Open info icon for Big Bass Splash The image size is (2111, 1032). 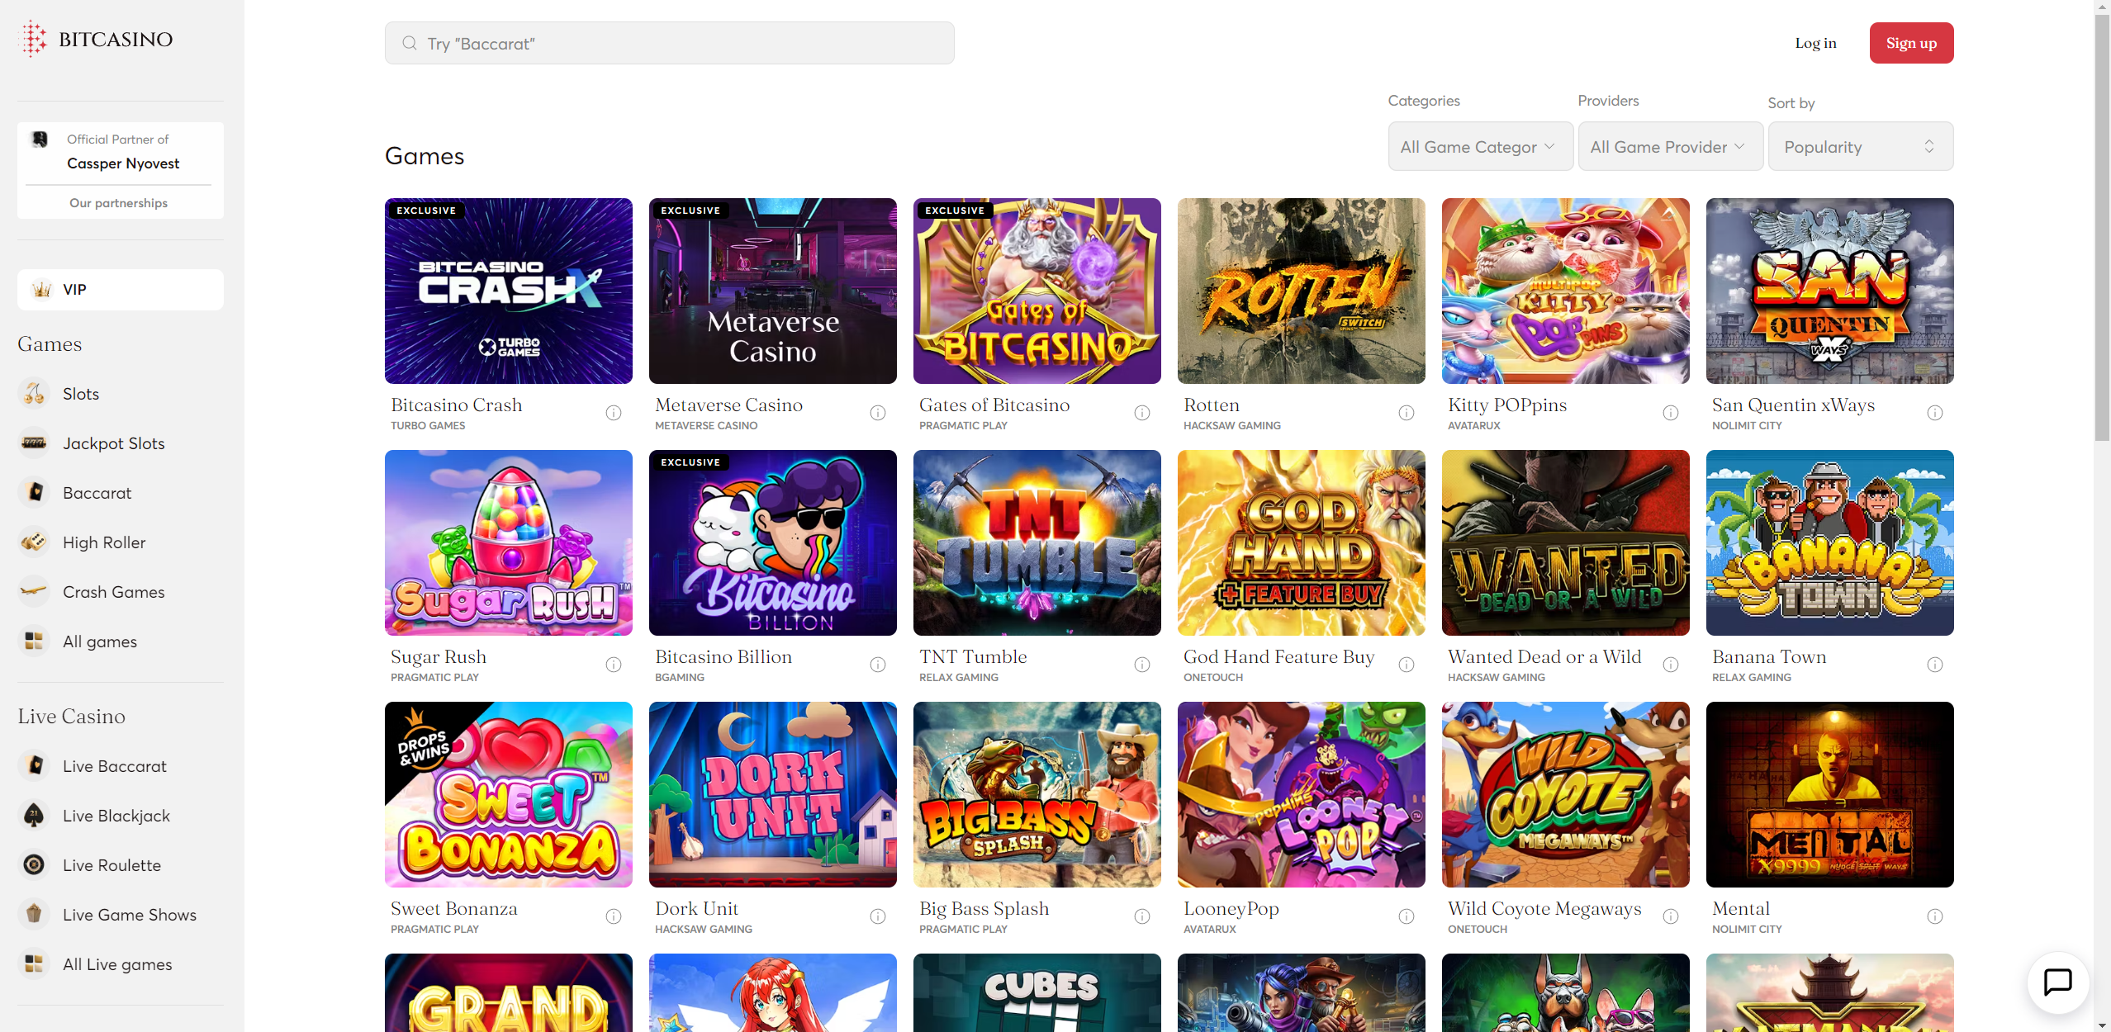point(1142,916)
